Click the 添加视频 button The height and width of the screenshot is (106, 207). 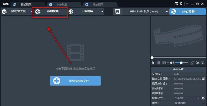(51, 12)
